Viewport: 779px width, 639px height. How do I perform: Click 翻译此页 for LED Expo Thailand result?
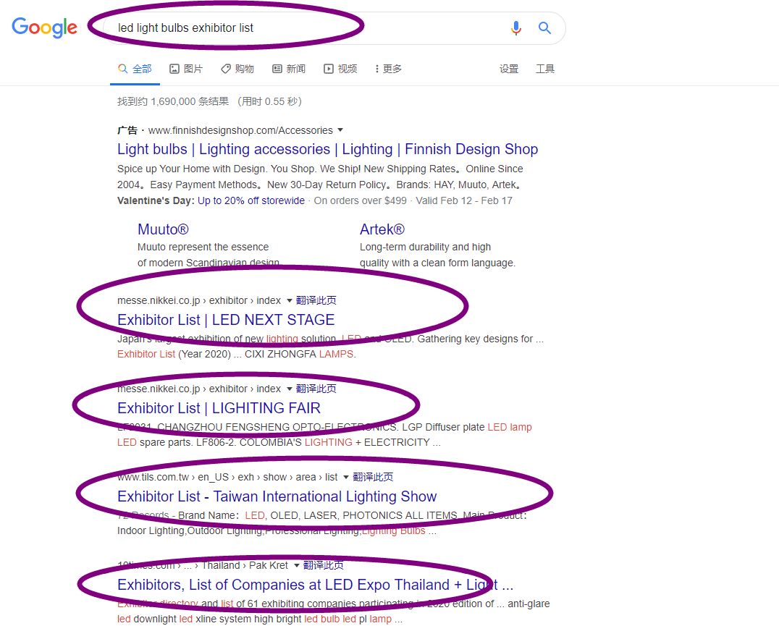click(x=324, y=565)
